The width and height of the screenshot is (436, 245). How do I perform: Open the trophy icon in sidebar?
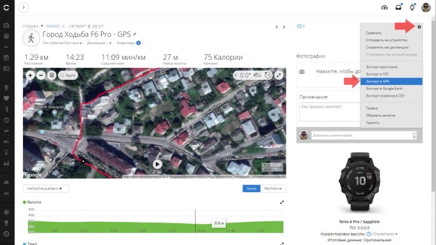pyautogui.click(x=6, y=223)
